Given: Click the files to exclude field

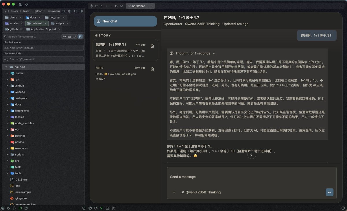Looking at the screenshot, I should tap(43, 59).
